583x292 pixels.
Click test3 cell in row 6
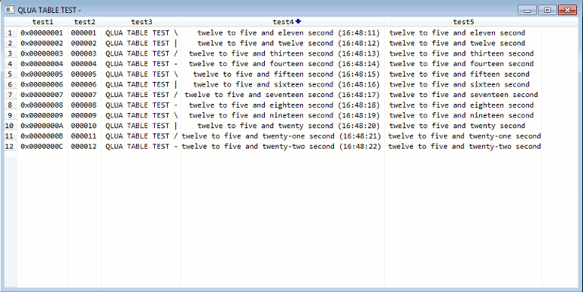(x=141, y=84)
